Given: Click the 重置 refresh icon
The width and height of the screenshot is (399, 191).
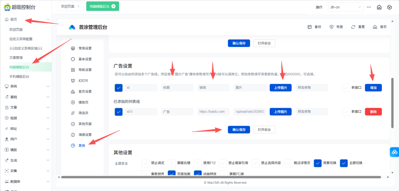Looking at the screenshot, I should (353, 27).
